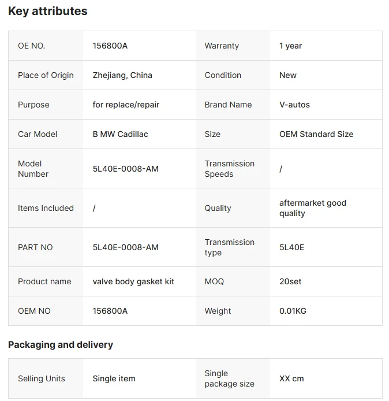Select the OEM NO value 156800A
This screenshot has width=389, height=401.
click(110, 311)
